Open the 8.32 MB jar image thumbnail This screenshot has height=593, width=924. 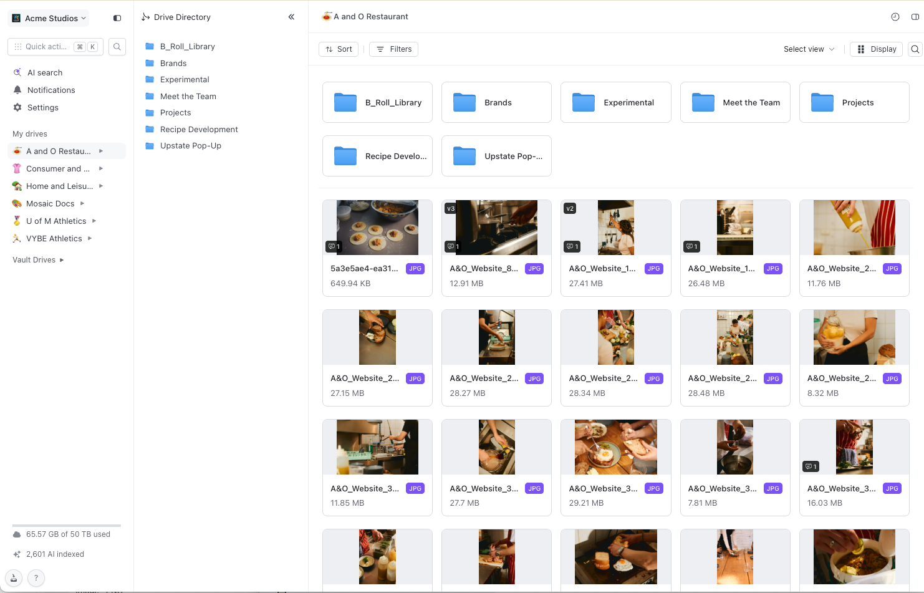click(854, 337)
